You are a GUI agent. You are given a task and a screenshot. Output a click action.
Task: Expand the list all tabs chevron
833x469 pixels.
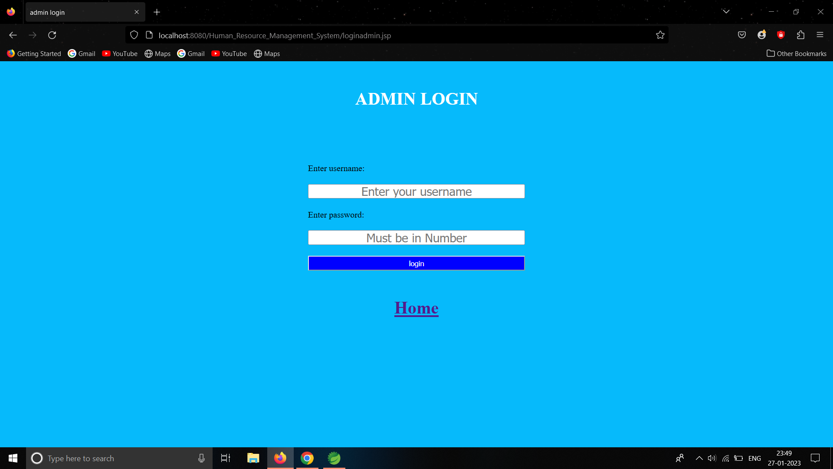click(726, 12)
